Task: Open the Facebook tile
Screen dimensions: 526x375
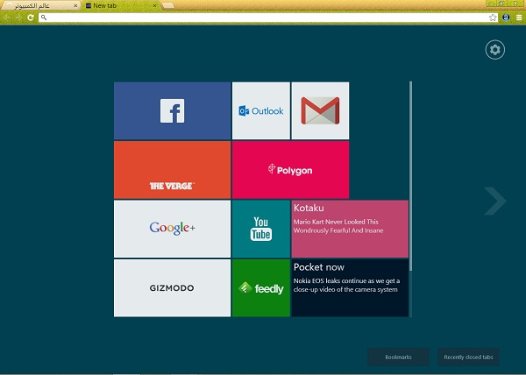Action: tap(172, 110)
